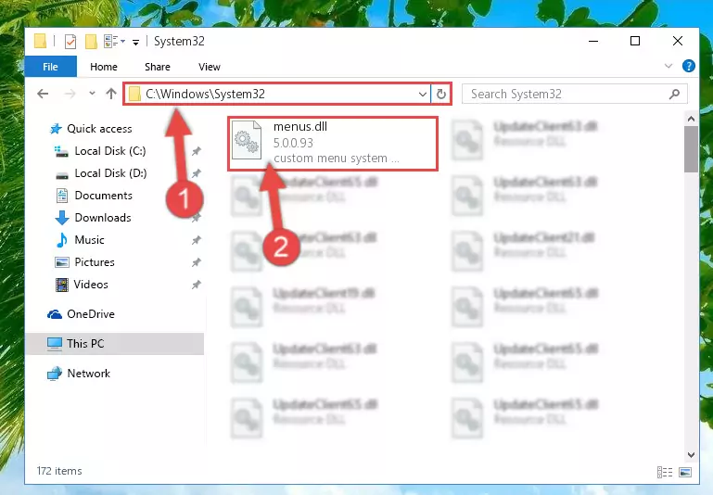Image resolution: width=713 pixels, height=495 pixels.
Task: Click the pin icon beside Local Disk (C:)
Action: [196, 151]
